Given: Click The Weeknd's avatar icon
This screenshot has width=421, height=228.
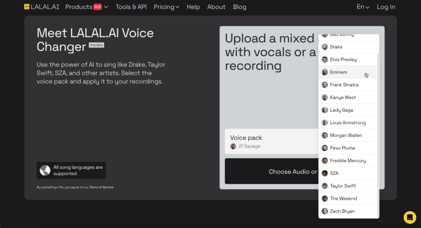Looking at the screenshot, I should click(x=325, y=199).
